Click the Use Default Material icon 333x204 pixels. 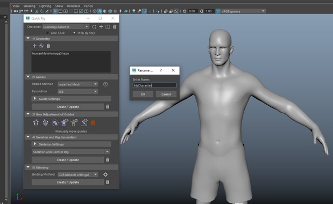click(x=105, y=11)
